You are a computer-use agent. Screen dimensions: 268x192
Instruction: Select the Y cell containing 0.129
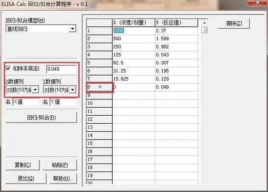click(x=177, y=79)
